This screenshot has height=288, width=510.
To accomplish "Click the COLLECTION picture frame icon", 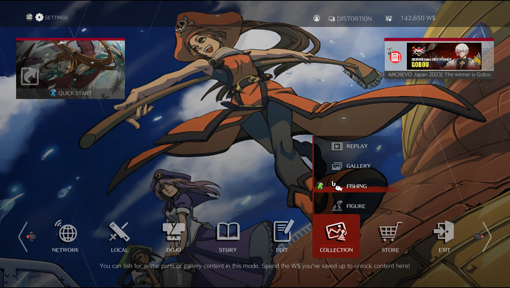I will click(336, 231).
